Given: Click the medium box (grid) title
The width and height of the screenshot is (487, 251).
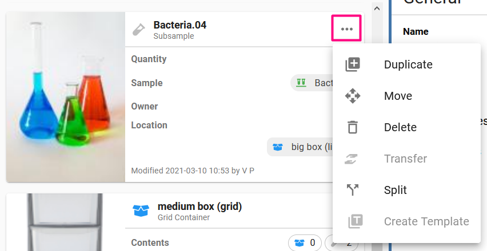Looking at the screenshot, I should 199,207.
